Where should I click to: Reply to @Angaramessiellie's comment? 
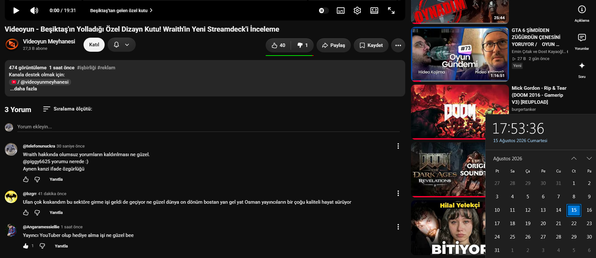pyautogui.click(x=61, y=246)
